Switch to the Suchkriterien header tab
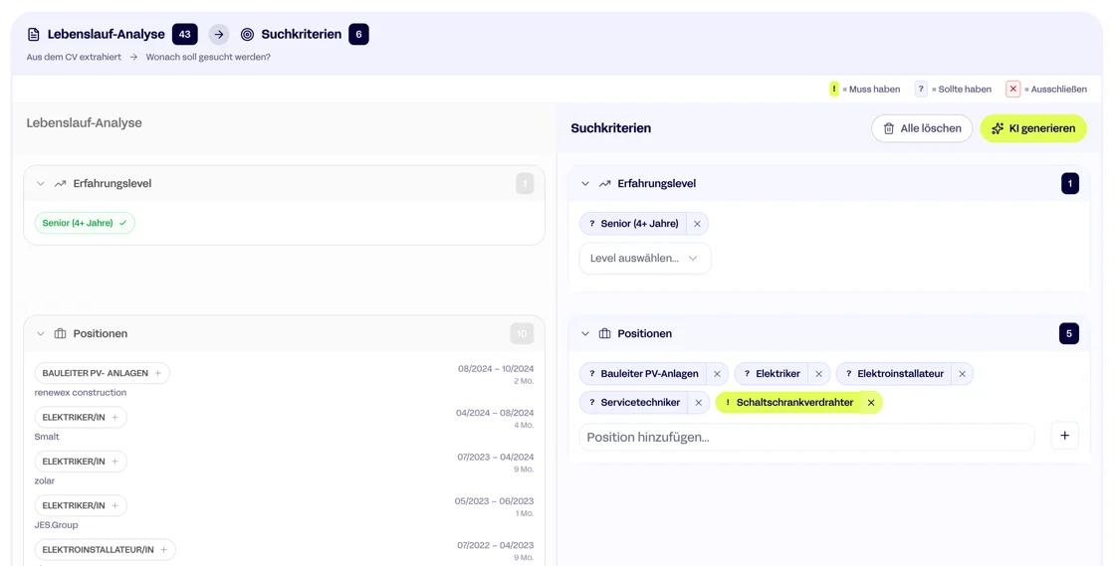Image resolution: width=1115 pixels, height=566 pixels. 301,34
